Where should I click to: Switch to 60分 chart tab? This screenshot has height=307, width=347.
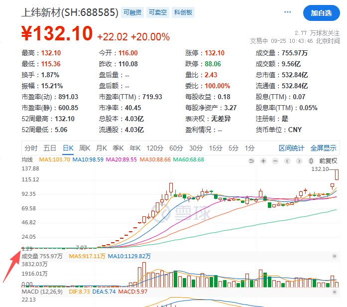[176, 148]
